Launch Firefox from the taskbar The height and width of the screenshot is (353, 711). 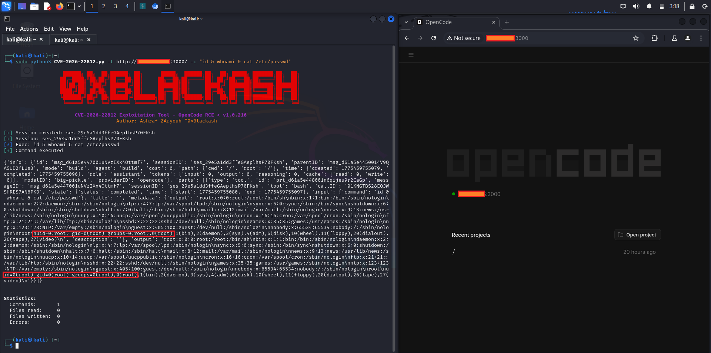[x=59, y=6]
